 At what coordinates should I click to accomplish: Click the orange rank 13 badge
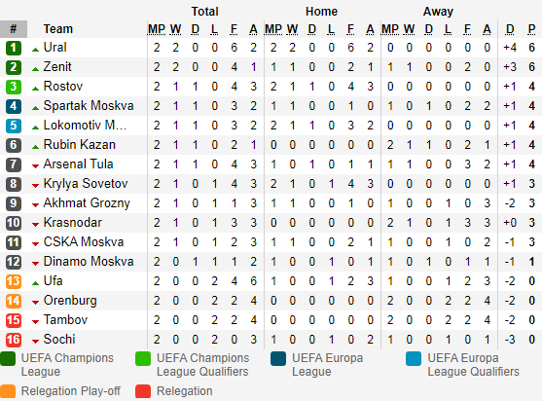[14, 281]
